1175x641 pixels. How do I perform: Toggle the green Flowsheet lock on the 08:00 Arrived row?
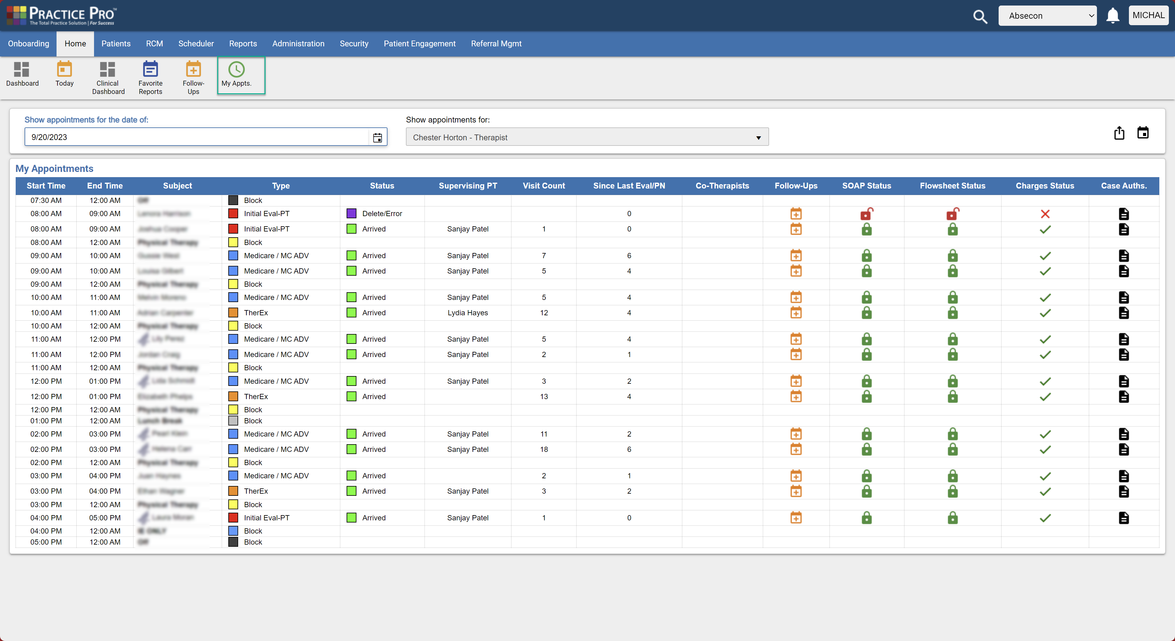[953, 229]
